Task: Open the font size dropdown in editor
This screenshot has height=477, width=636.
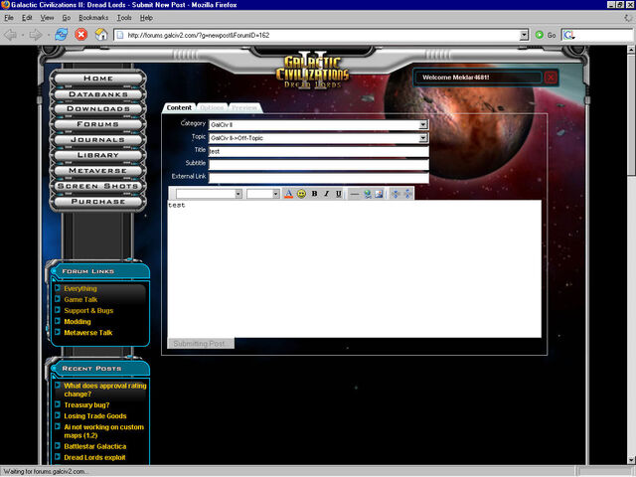Action: click(276, 194)
